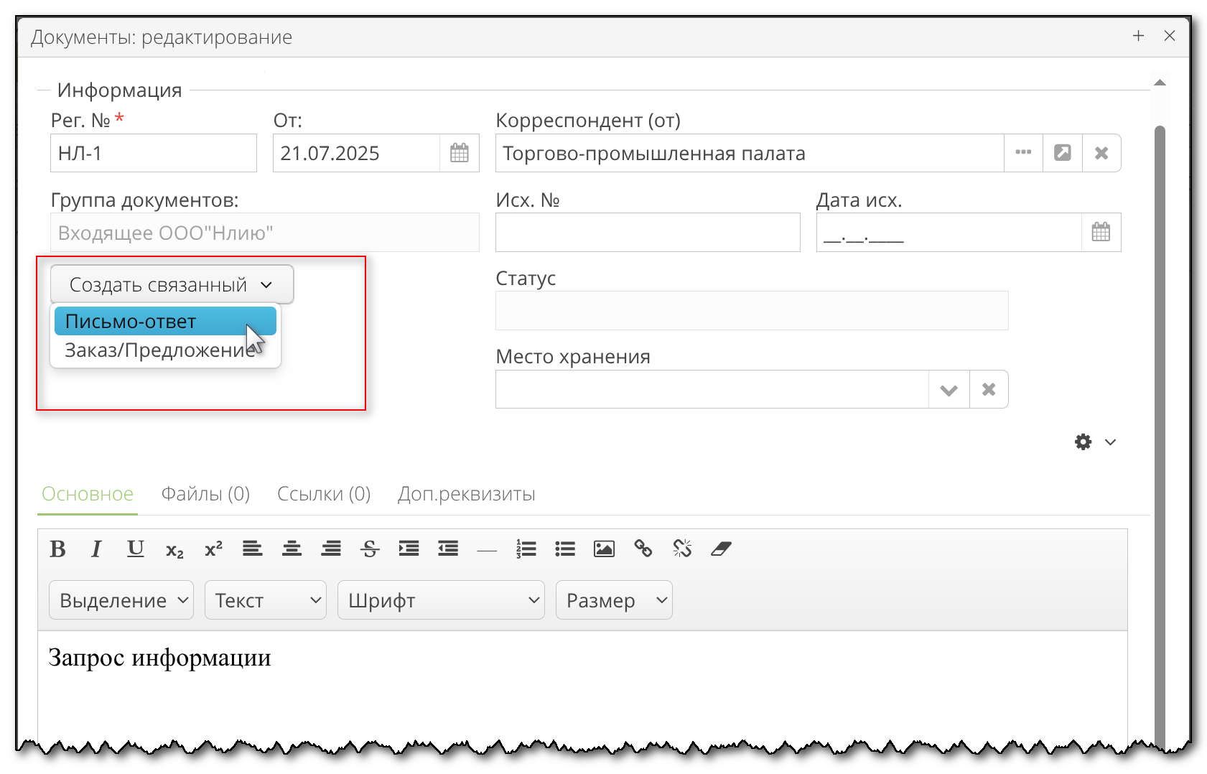Toggle underline formatting
Viewport: 1207px width, 774px height.
point(135,549)
